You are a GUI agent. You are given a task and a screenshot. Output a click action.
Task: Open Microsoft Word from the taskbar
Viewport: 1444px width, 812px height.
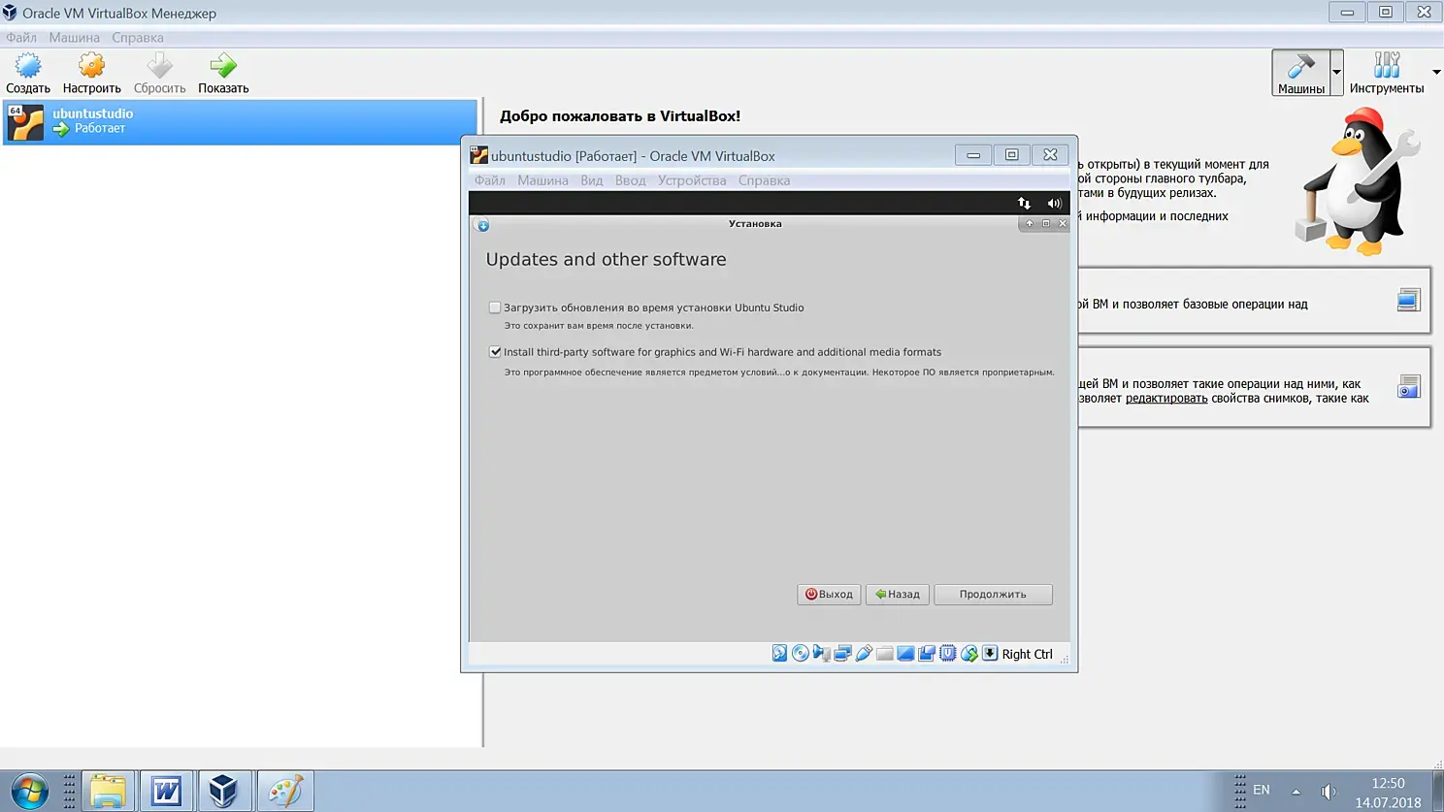[166, 791]
